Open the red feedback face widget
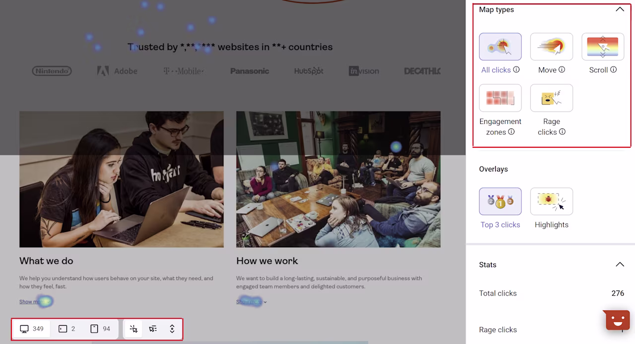Image resolution: width=635 pixels, height=344 pixels. (x=617, y=320)
